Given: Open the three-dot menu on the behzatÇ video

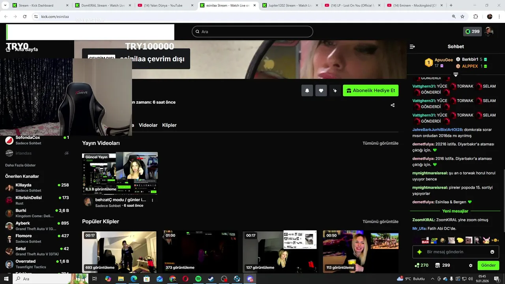Looking at the screenshot, I should click(x=152, y=200).
